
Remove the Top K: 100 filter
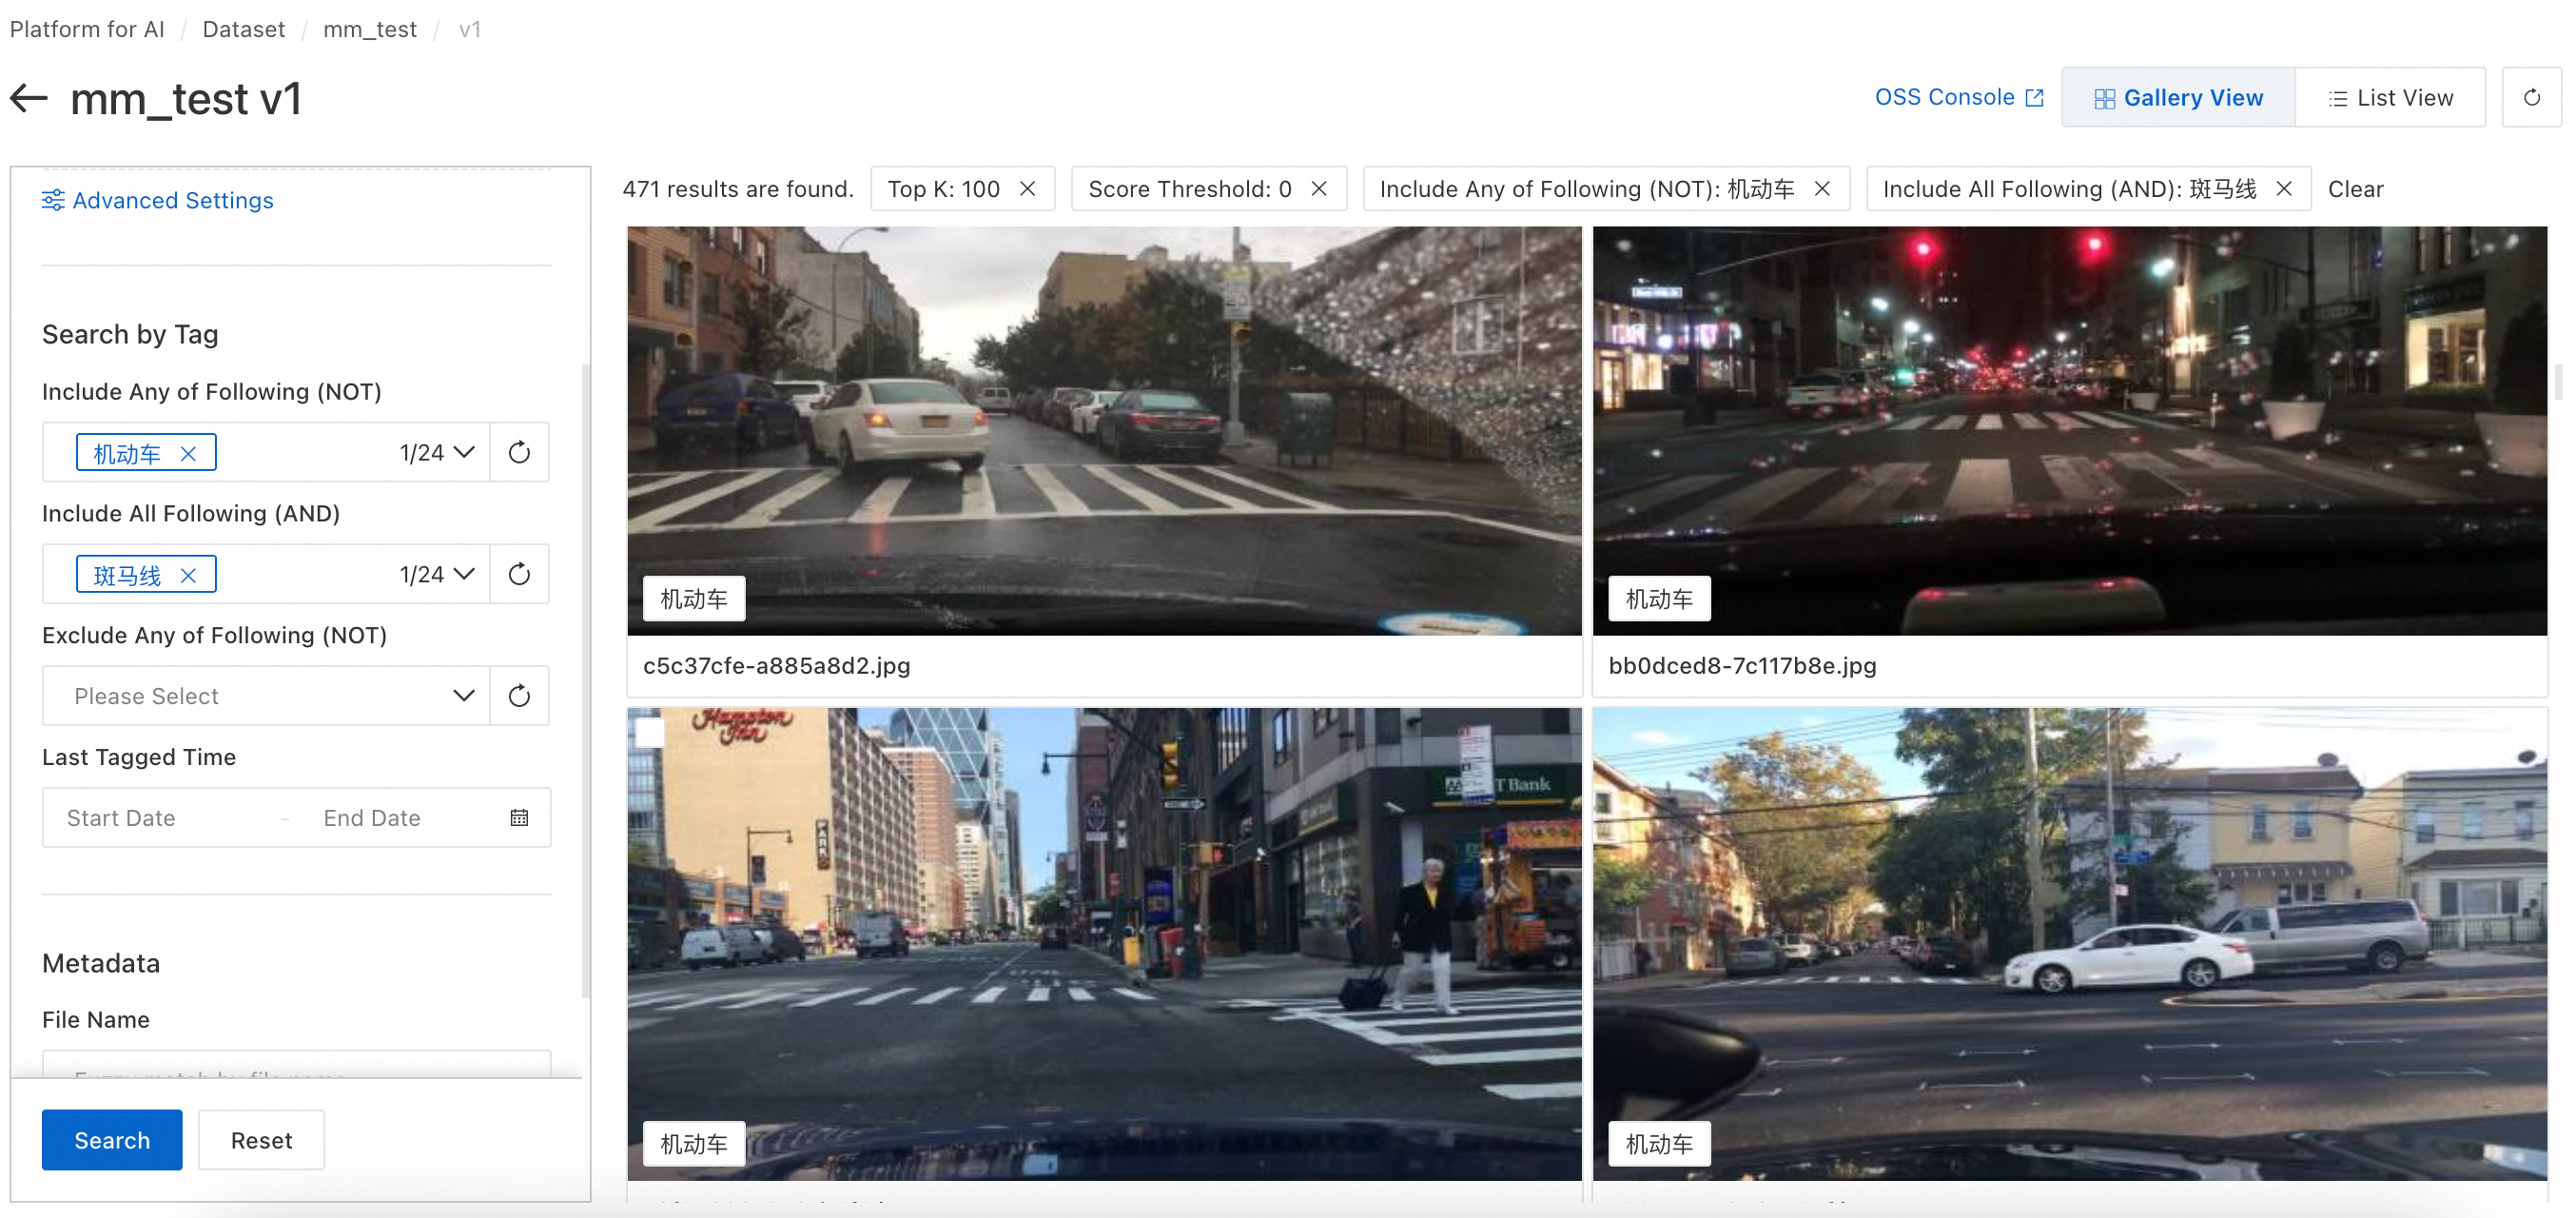pos(1027,189)
